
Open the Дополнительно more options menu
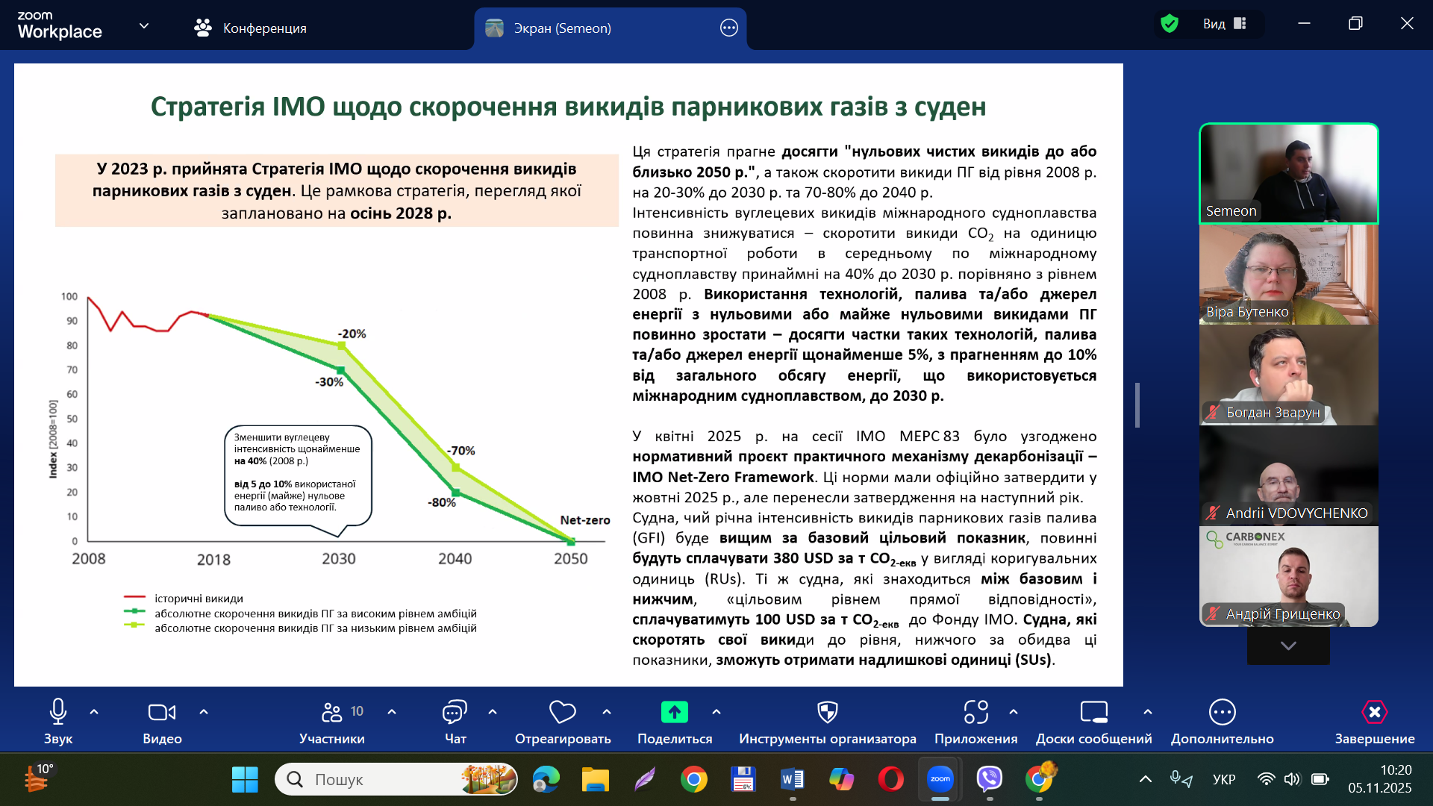click(x=1222, y=713)
